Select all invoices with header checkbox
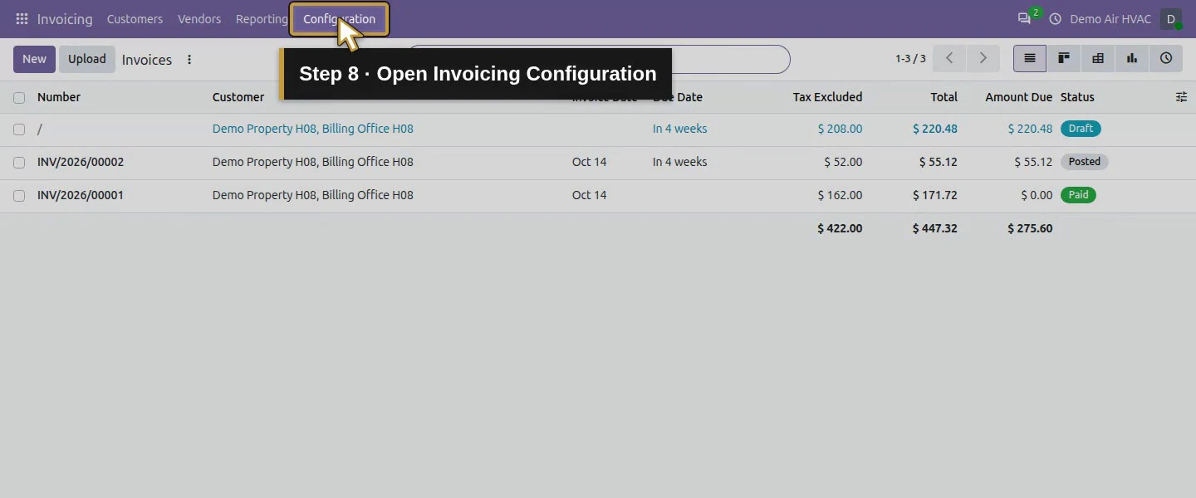 [19, 98]
